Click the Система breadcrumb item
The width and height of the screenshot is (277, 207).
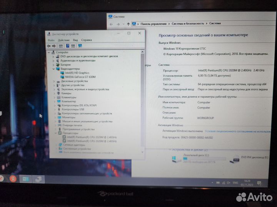point(215,23)
